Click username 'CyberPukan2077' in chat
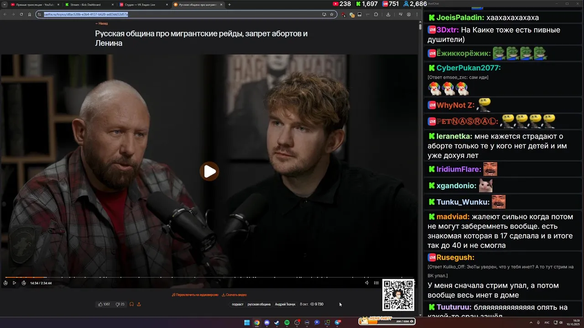 pos(469,68)
